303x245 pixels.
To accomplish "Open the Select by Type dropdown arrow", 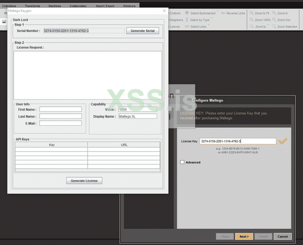I will [211, 18].
